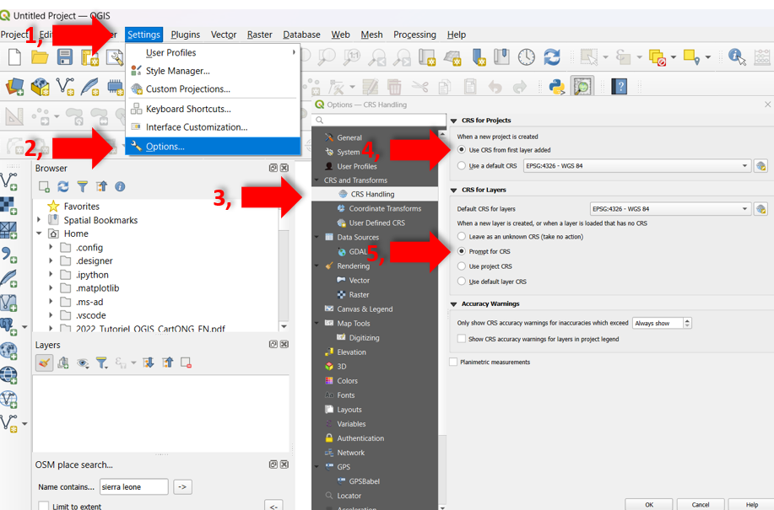Click the OSM place name input field
This screenshot has width=774, height=510.
click(x=134, y=486)
